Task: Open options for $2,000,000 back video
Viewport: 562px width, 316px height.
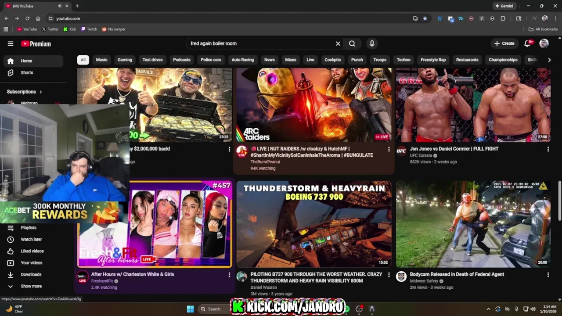Action: pyautogui.click(x=229, y=149)
